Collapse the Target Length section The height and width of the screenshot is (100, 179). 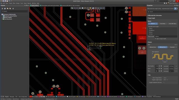click(x=151, y=18)
